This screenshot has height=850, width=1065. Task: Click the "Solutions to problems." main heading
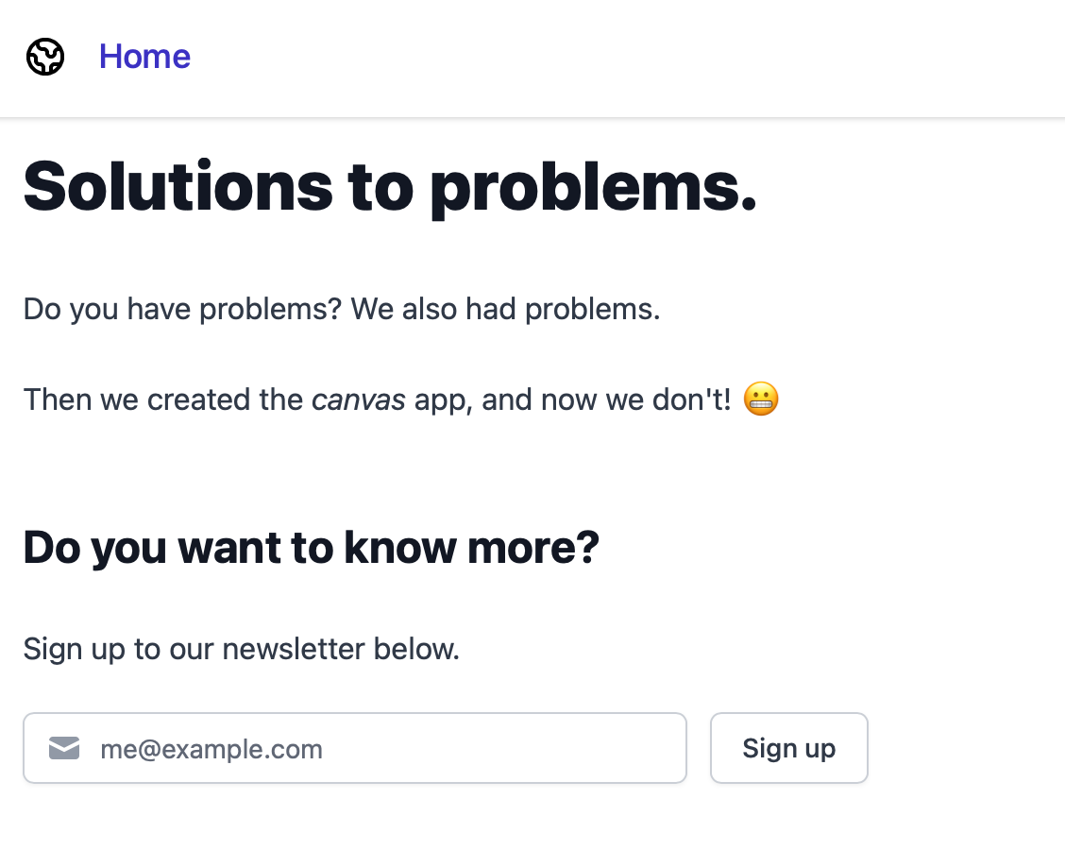[x=390, y=187]
